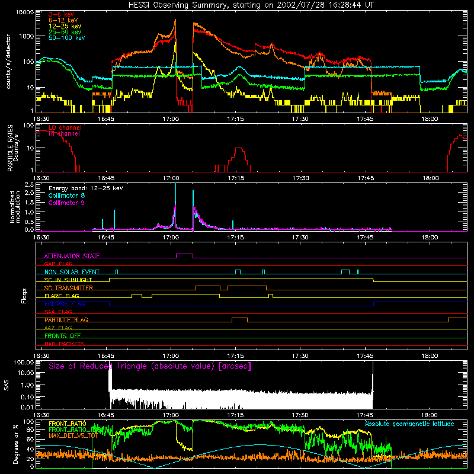Select the ATTENUATOR_STATE flag label

[72, 256]
